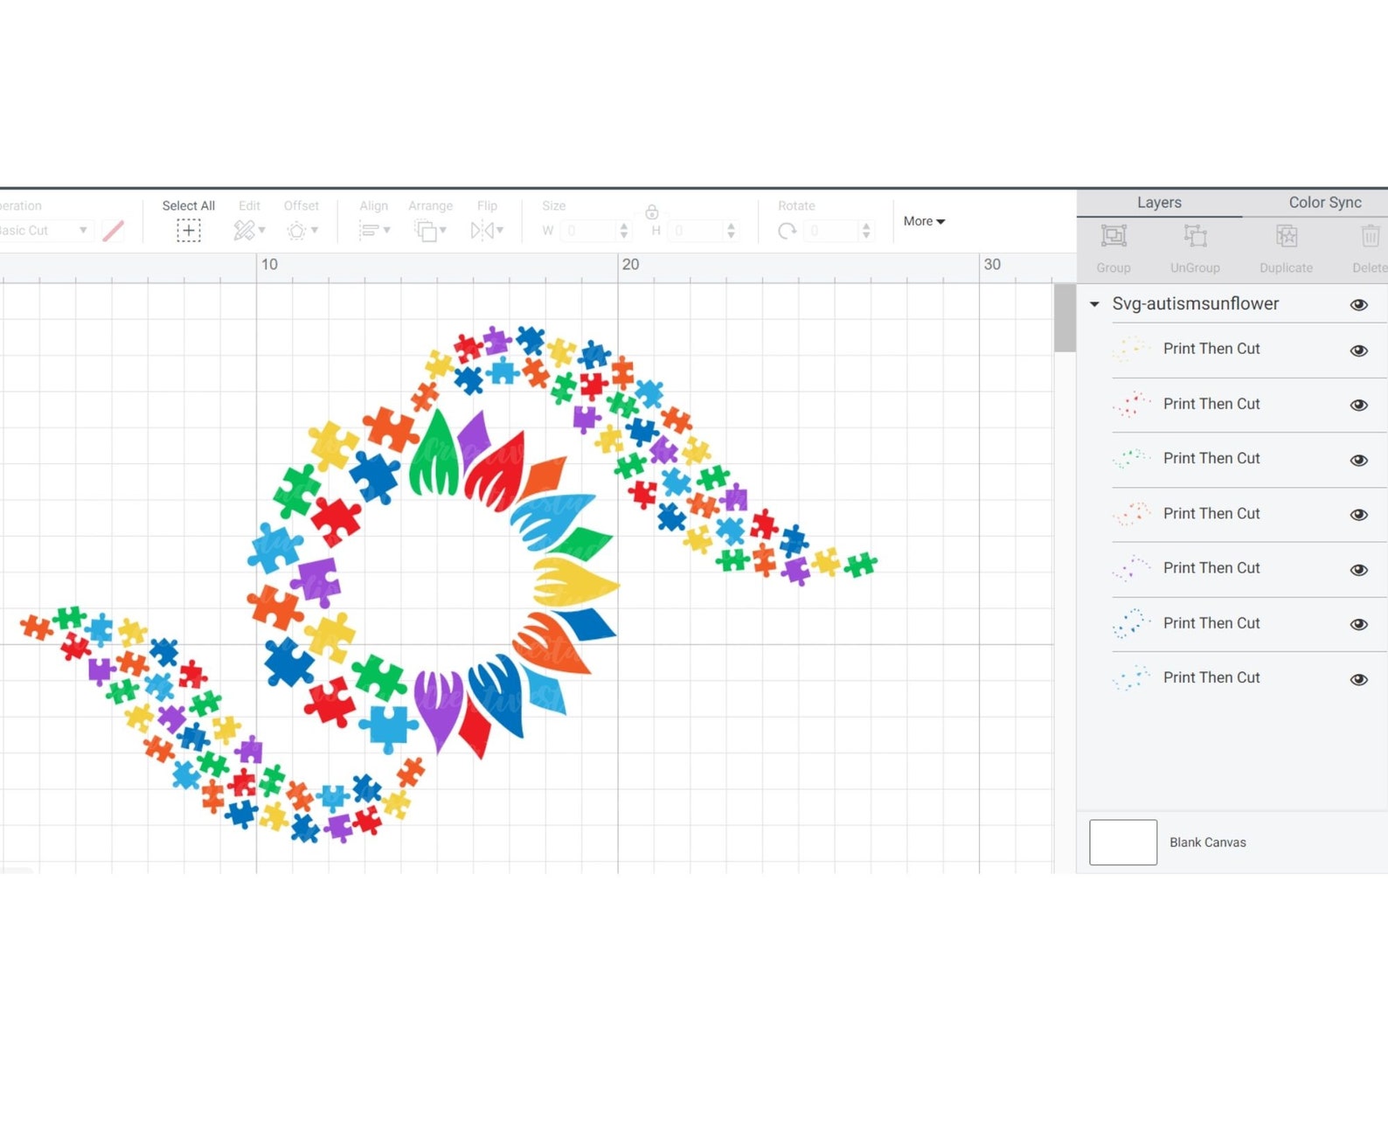Click the width W input field
The width and height of the screenshot is (1388, 1124).
(590, 231)
